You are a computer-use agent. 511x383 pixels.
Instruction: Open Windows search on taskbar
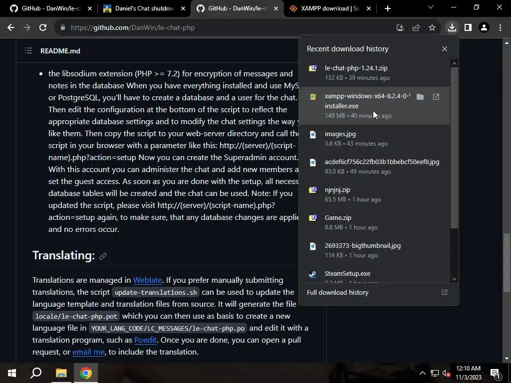36,373
